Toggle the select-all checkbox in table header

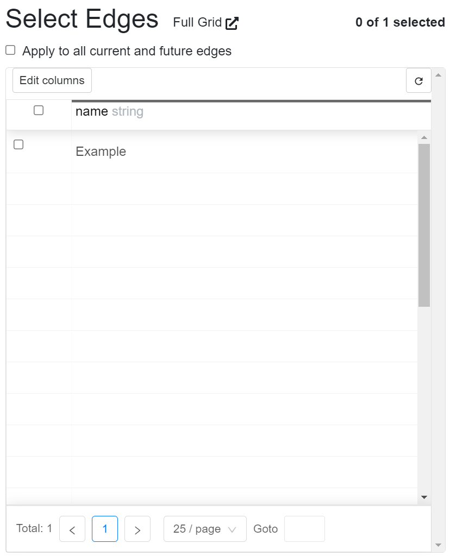pos(39,111)
